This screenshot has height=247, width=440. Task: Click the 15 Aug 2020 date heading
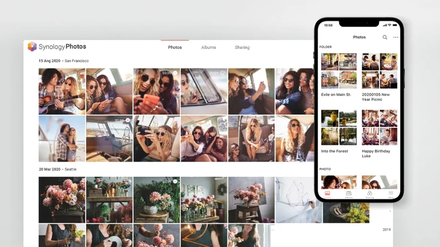click(50, 61)
